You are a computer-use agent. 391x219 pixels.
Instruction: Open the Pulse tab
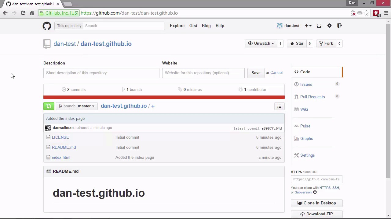tap(305, 126)
